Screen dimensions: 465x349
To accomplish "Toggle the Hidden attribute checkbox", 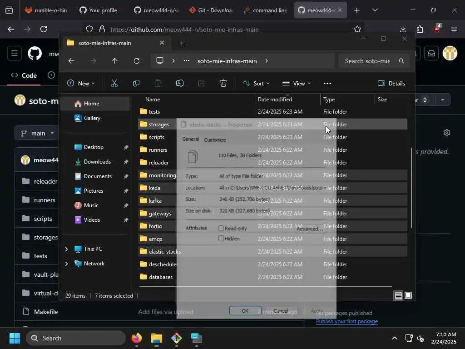I will [221, 238].
